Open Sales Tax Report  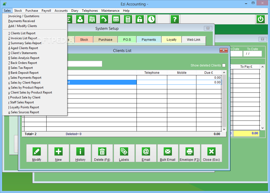35,68
